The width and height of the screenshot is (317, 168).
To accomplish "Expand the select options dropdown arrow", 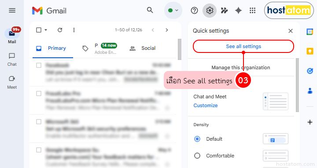I will pos(46,30).
